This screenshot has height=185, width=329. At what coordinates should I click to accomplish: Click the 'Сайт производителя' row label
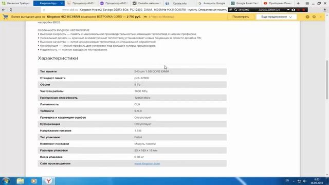(55, 163)
